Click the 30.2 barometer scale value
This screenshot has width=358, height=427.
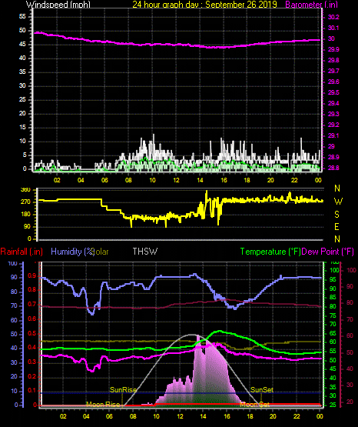[333, 17]
